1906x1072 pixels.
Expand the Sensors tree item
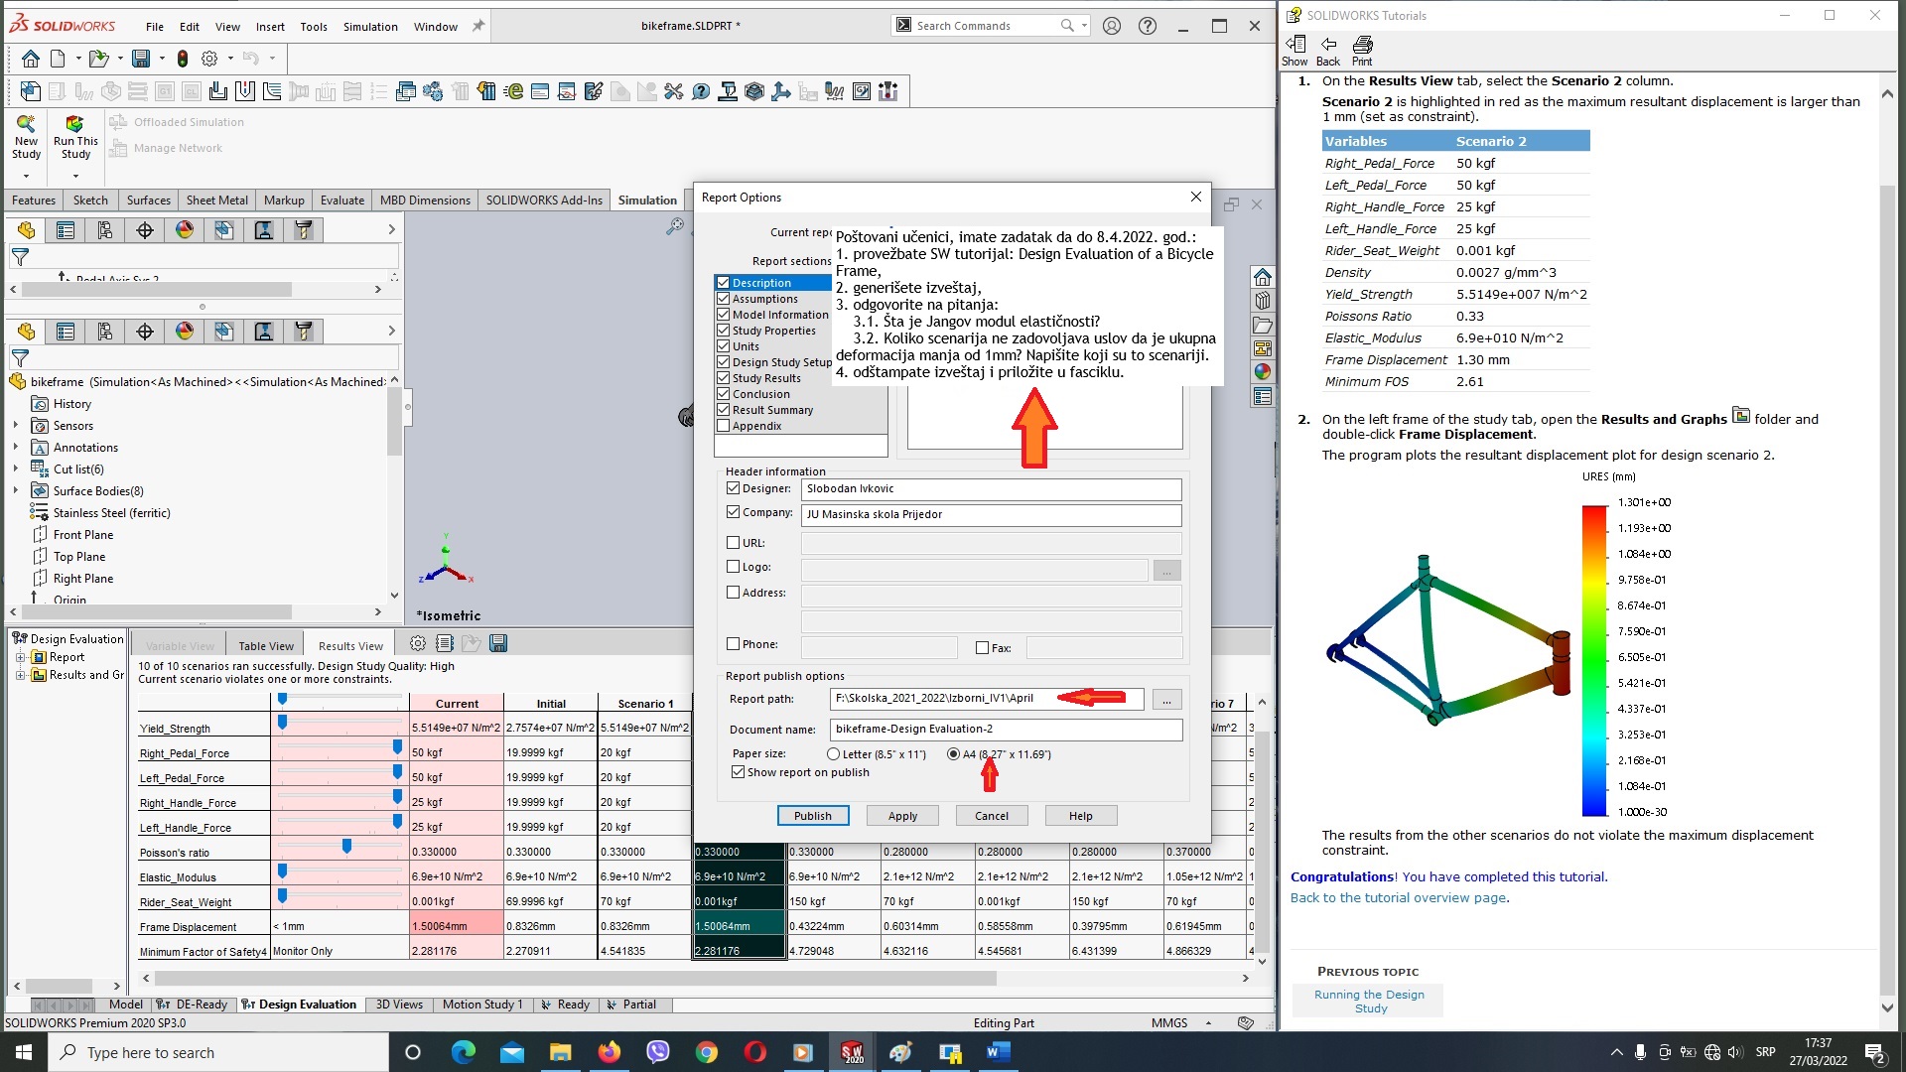point(16,426)
